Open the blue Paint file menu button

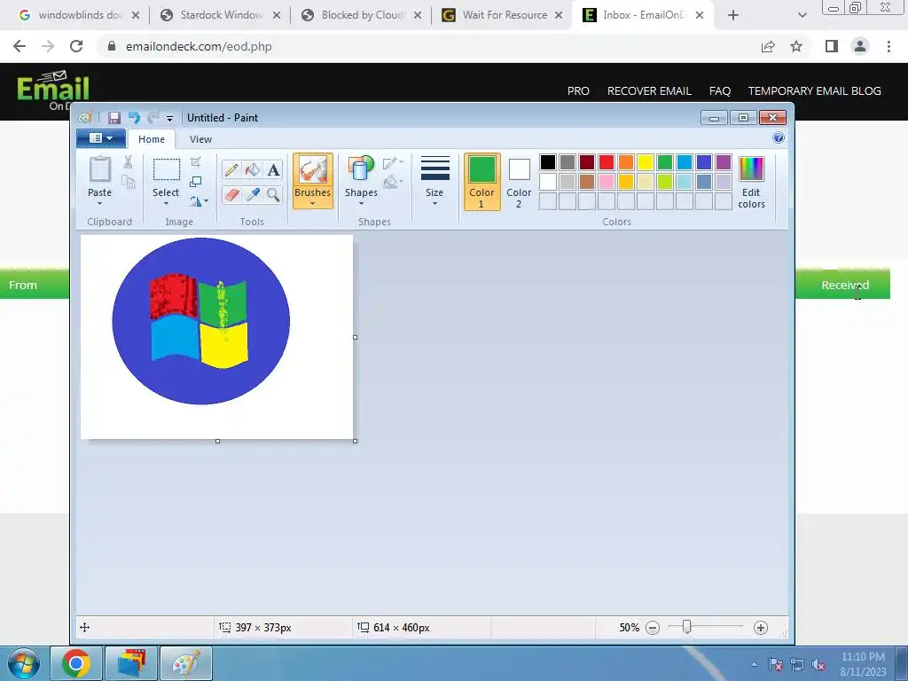(101, 137)
